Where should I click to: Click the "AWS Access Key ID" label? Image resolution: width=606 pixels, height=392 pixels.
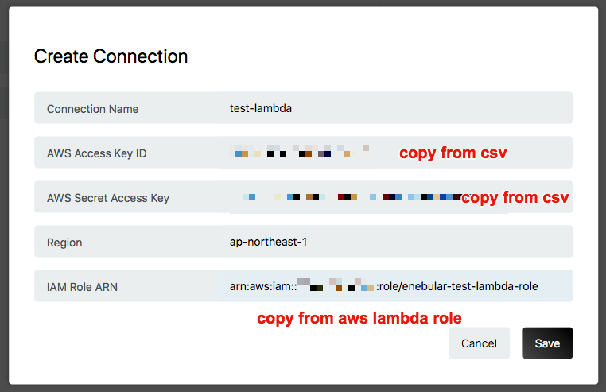96,153
